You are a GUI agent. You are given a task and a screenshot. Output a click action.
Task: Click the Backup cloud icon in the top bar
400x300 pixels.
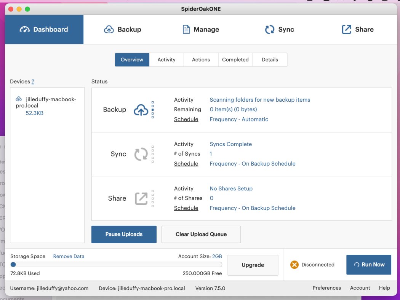click(109, 29)
